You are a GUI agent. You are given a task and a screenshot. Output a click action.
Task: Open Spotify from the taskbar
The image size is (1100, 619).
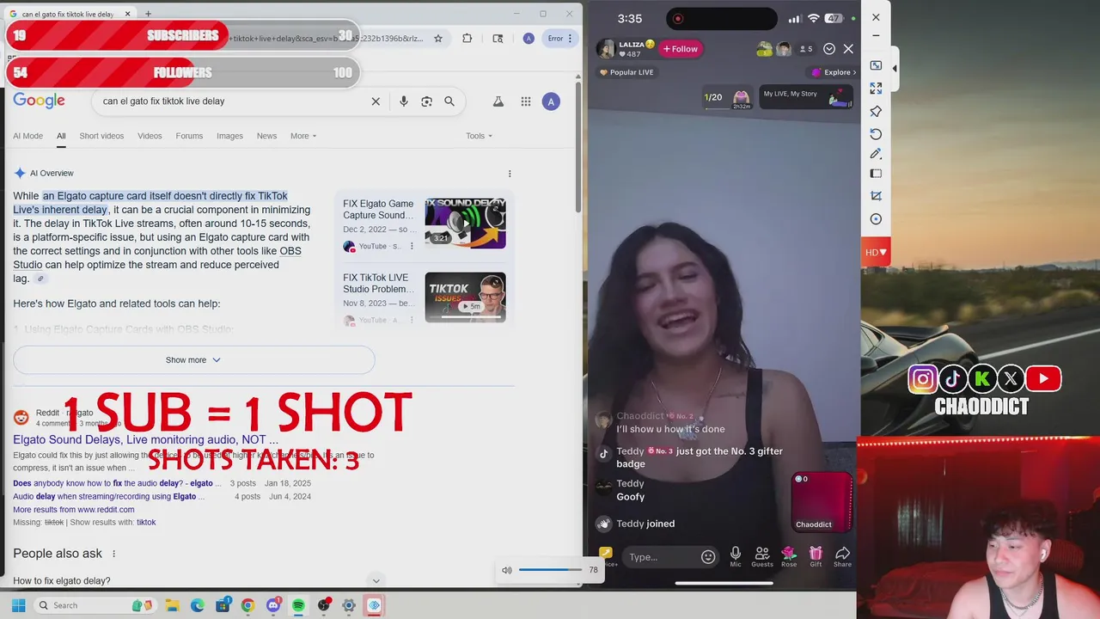298,605
